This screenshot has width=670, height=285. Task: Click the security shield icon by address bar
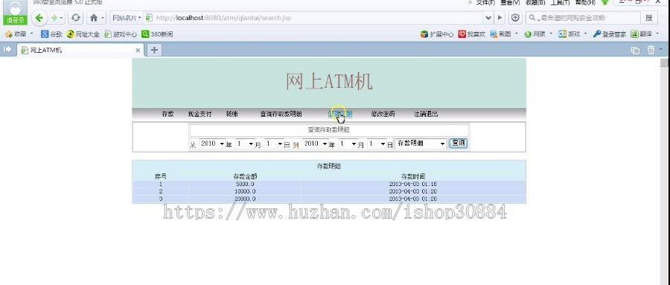515,18
